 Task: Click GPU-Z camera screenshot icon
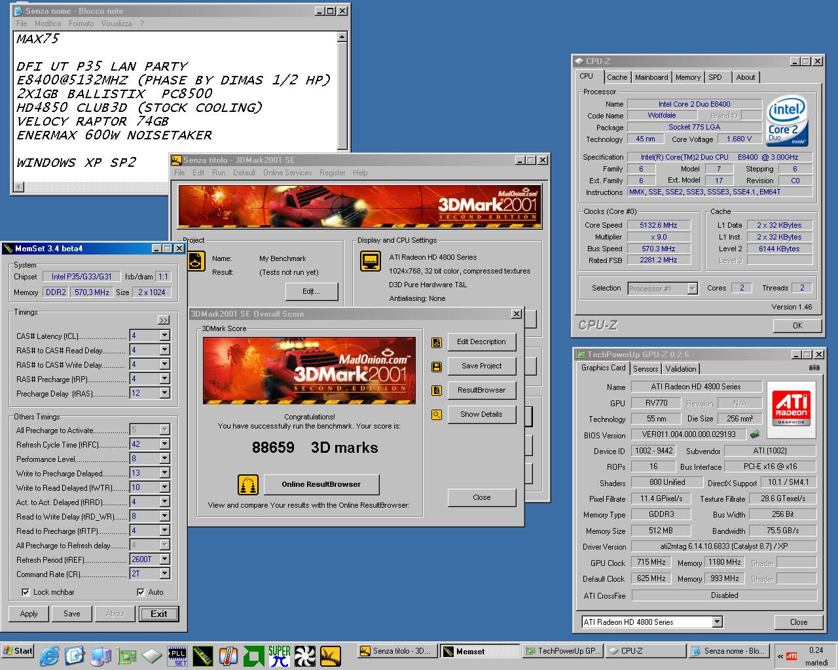(814, 368)
